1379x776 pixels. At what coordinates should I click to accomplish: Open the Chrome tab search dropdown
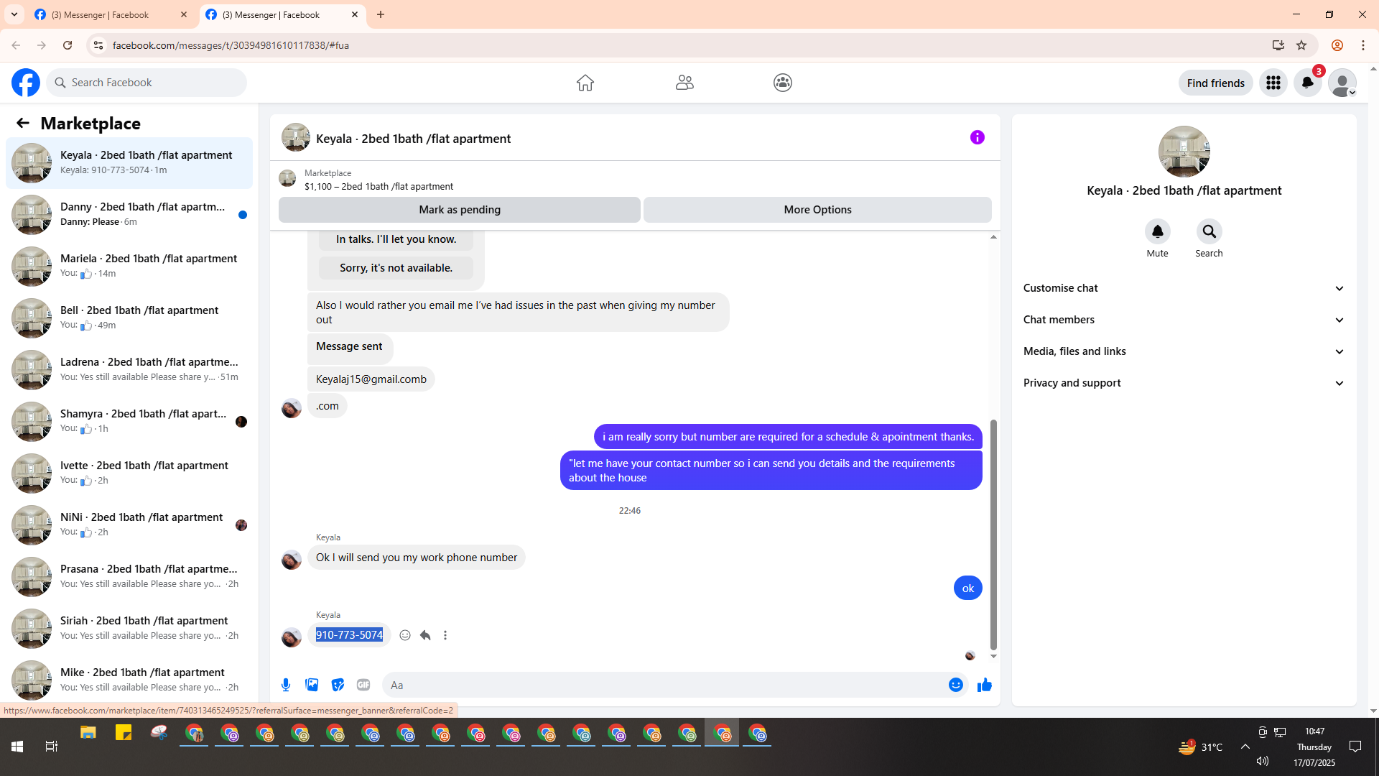pos(14,14)
